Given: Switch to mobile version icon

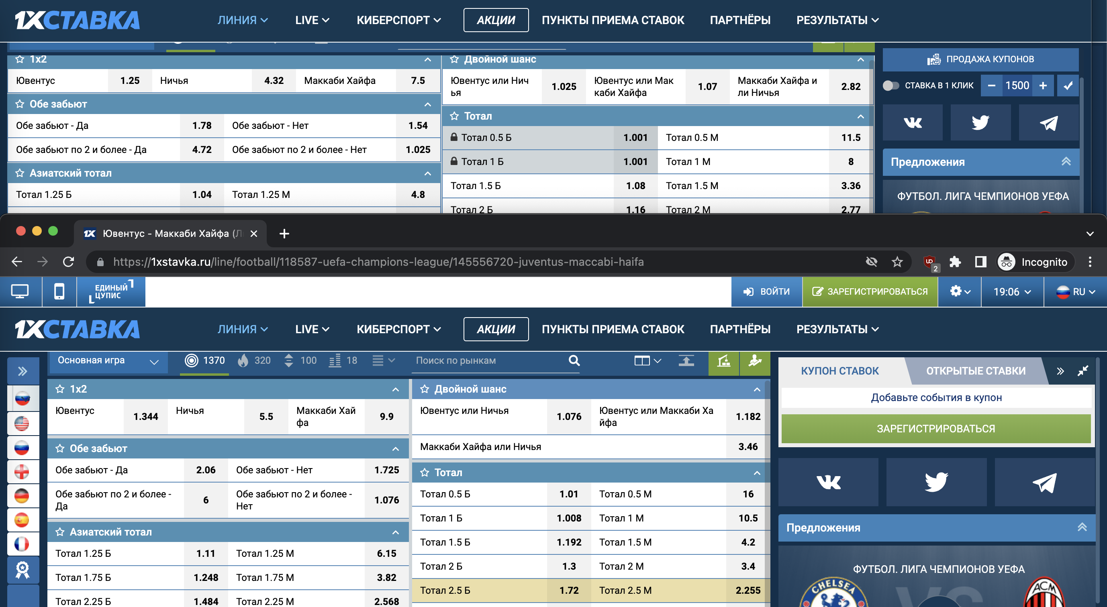Looking at the screenshot, I should click(59, 292).
